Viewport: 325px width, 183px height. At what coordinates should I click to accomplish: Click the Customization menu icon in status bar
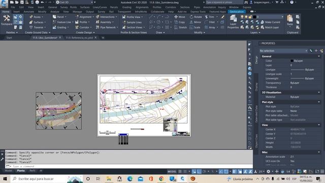pyautogui.click(x=322, y=171)
